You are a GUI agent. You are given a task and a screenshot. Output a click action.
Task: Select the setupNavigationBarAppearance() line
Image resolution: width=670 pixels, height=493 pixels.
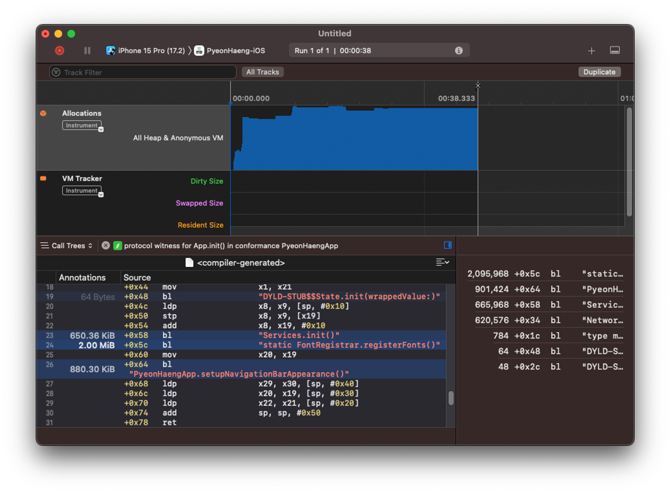click(241, 369)
